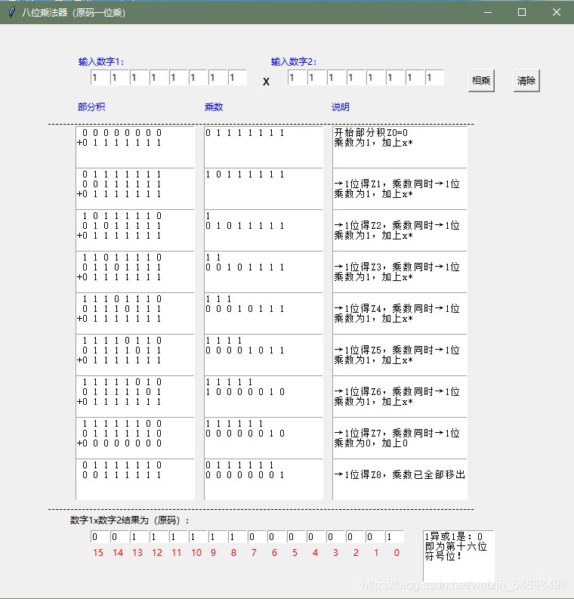Click the result bit field above index 11
The width and height of the screenshot is (574, 599).
coord(178,537)
